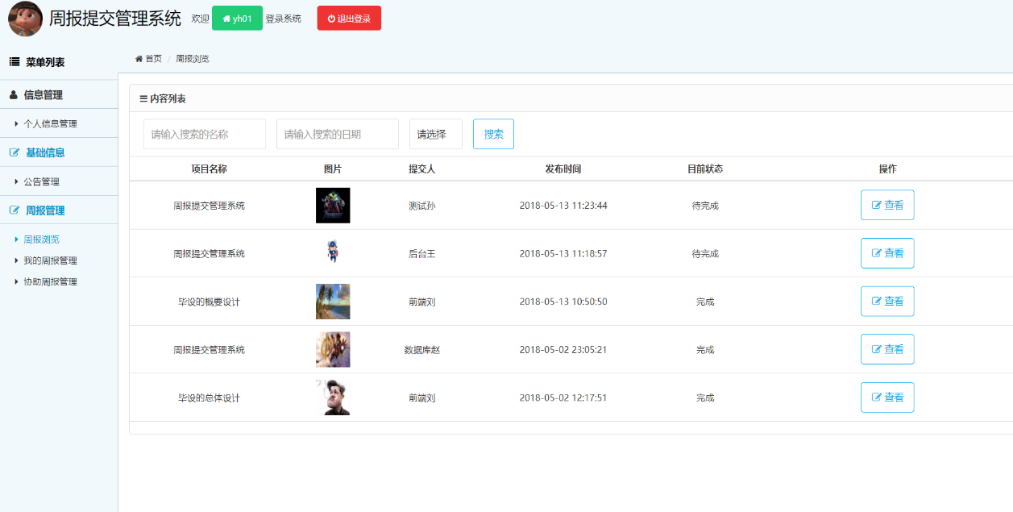The height and width of the screenshot is (512, 1013).
Task: Click the 目前状态 column header
Action: tap(705, 169)
